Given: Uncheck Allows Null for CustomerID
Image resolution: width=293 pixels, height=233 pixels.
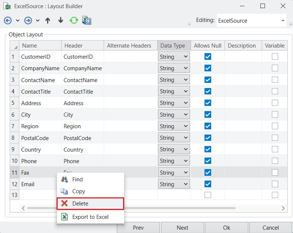Looking at the screenshot, I should tap(208, 57).
